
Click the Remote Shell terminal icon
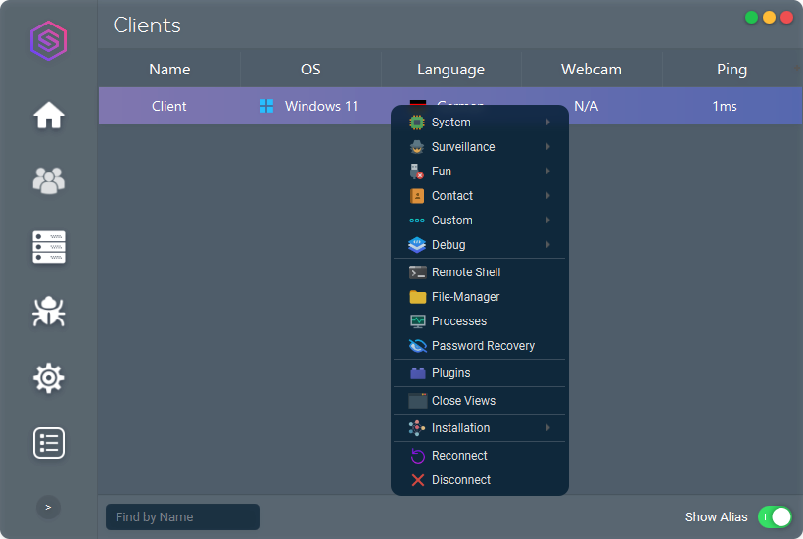(417, 272)
